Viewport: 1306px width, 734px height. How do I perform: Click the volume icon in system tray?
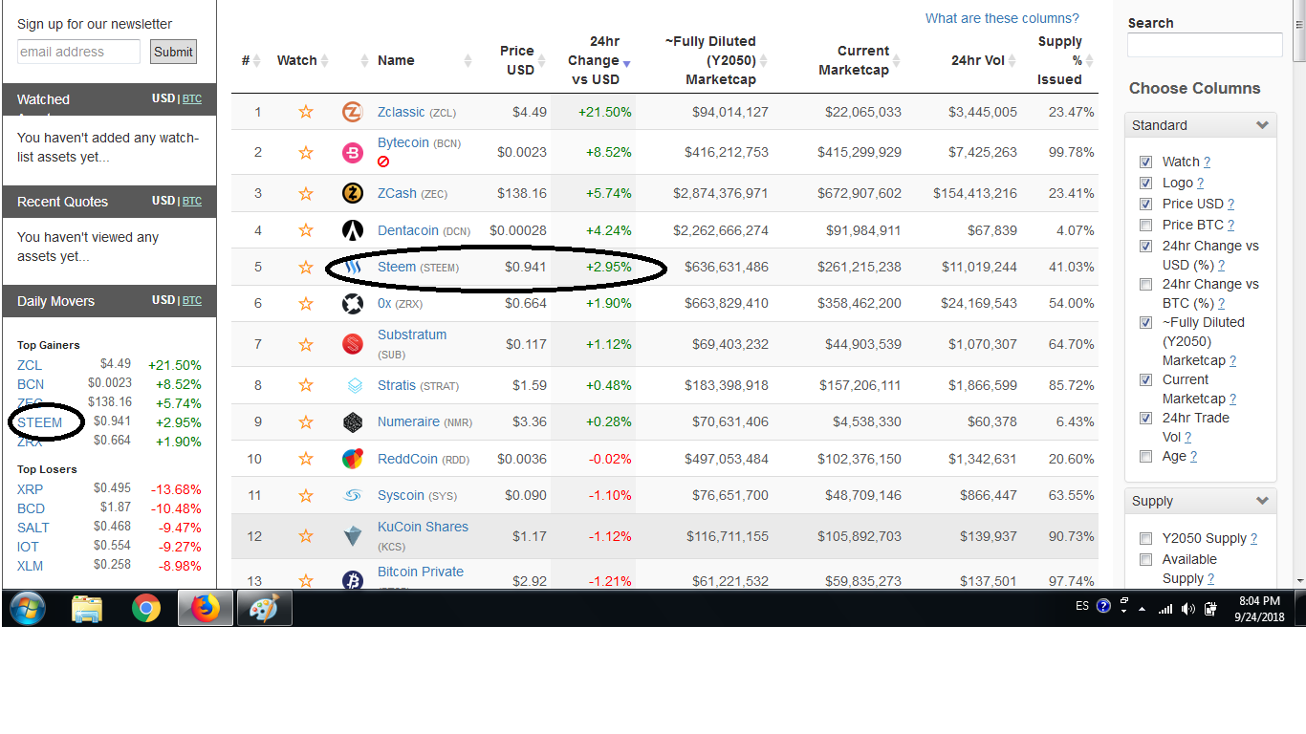1187,609
